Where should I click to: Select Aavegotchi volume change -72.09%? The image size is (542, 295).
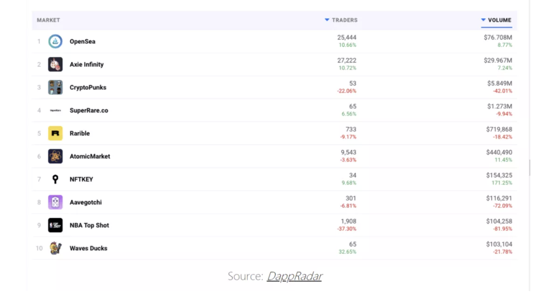(x=503, y=206)
